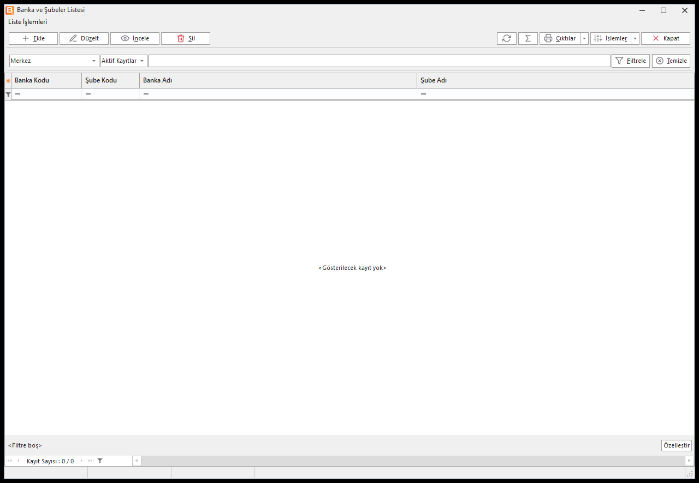
Task: Go to previous record navigator arrow
Action: pyautogui.click(x=18, y=461)
